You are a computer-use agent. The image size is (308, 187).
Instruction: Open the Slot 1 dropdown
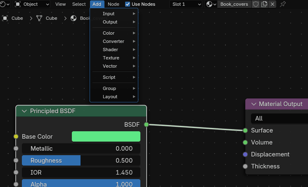pos(187,4)
